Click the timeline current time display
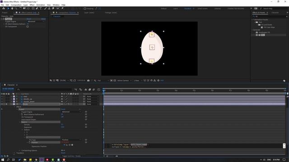This screenshot has height=162, width=289. tap(8, 89)
